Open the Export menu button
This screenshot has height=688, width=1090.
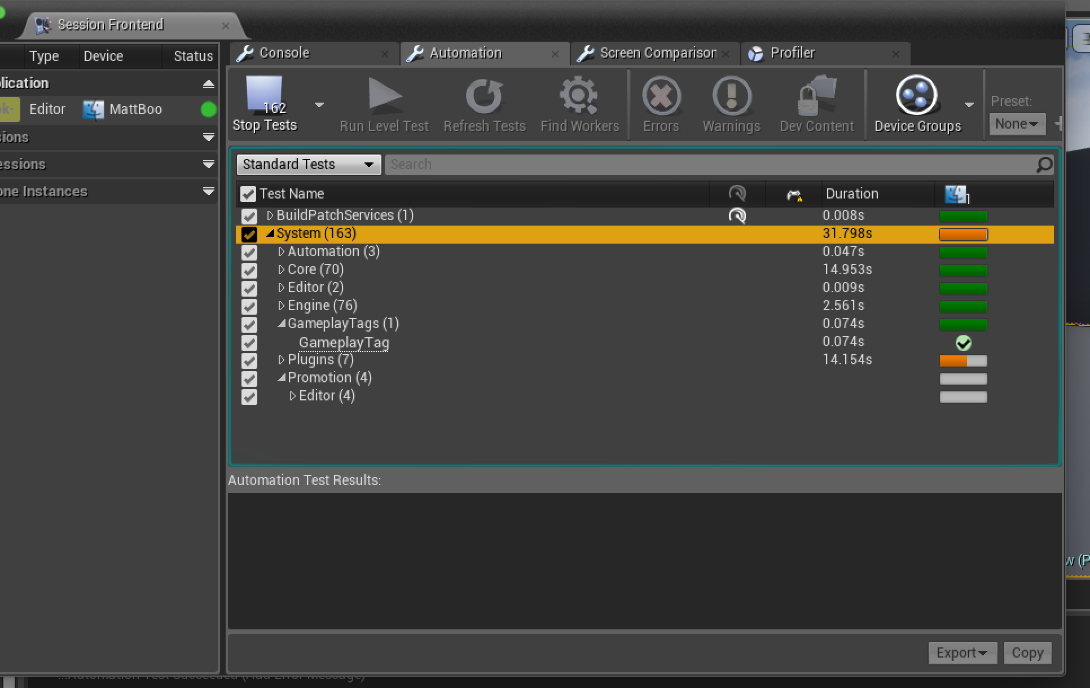tap(961, 653)
